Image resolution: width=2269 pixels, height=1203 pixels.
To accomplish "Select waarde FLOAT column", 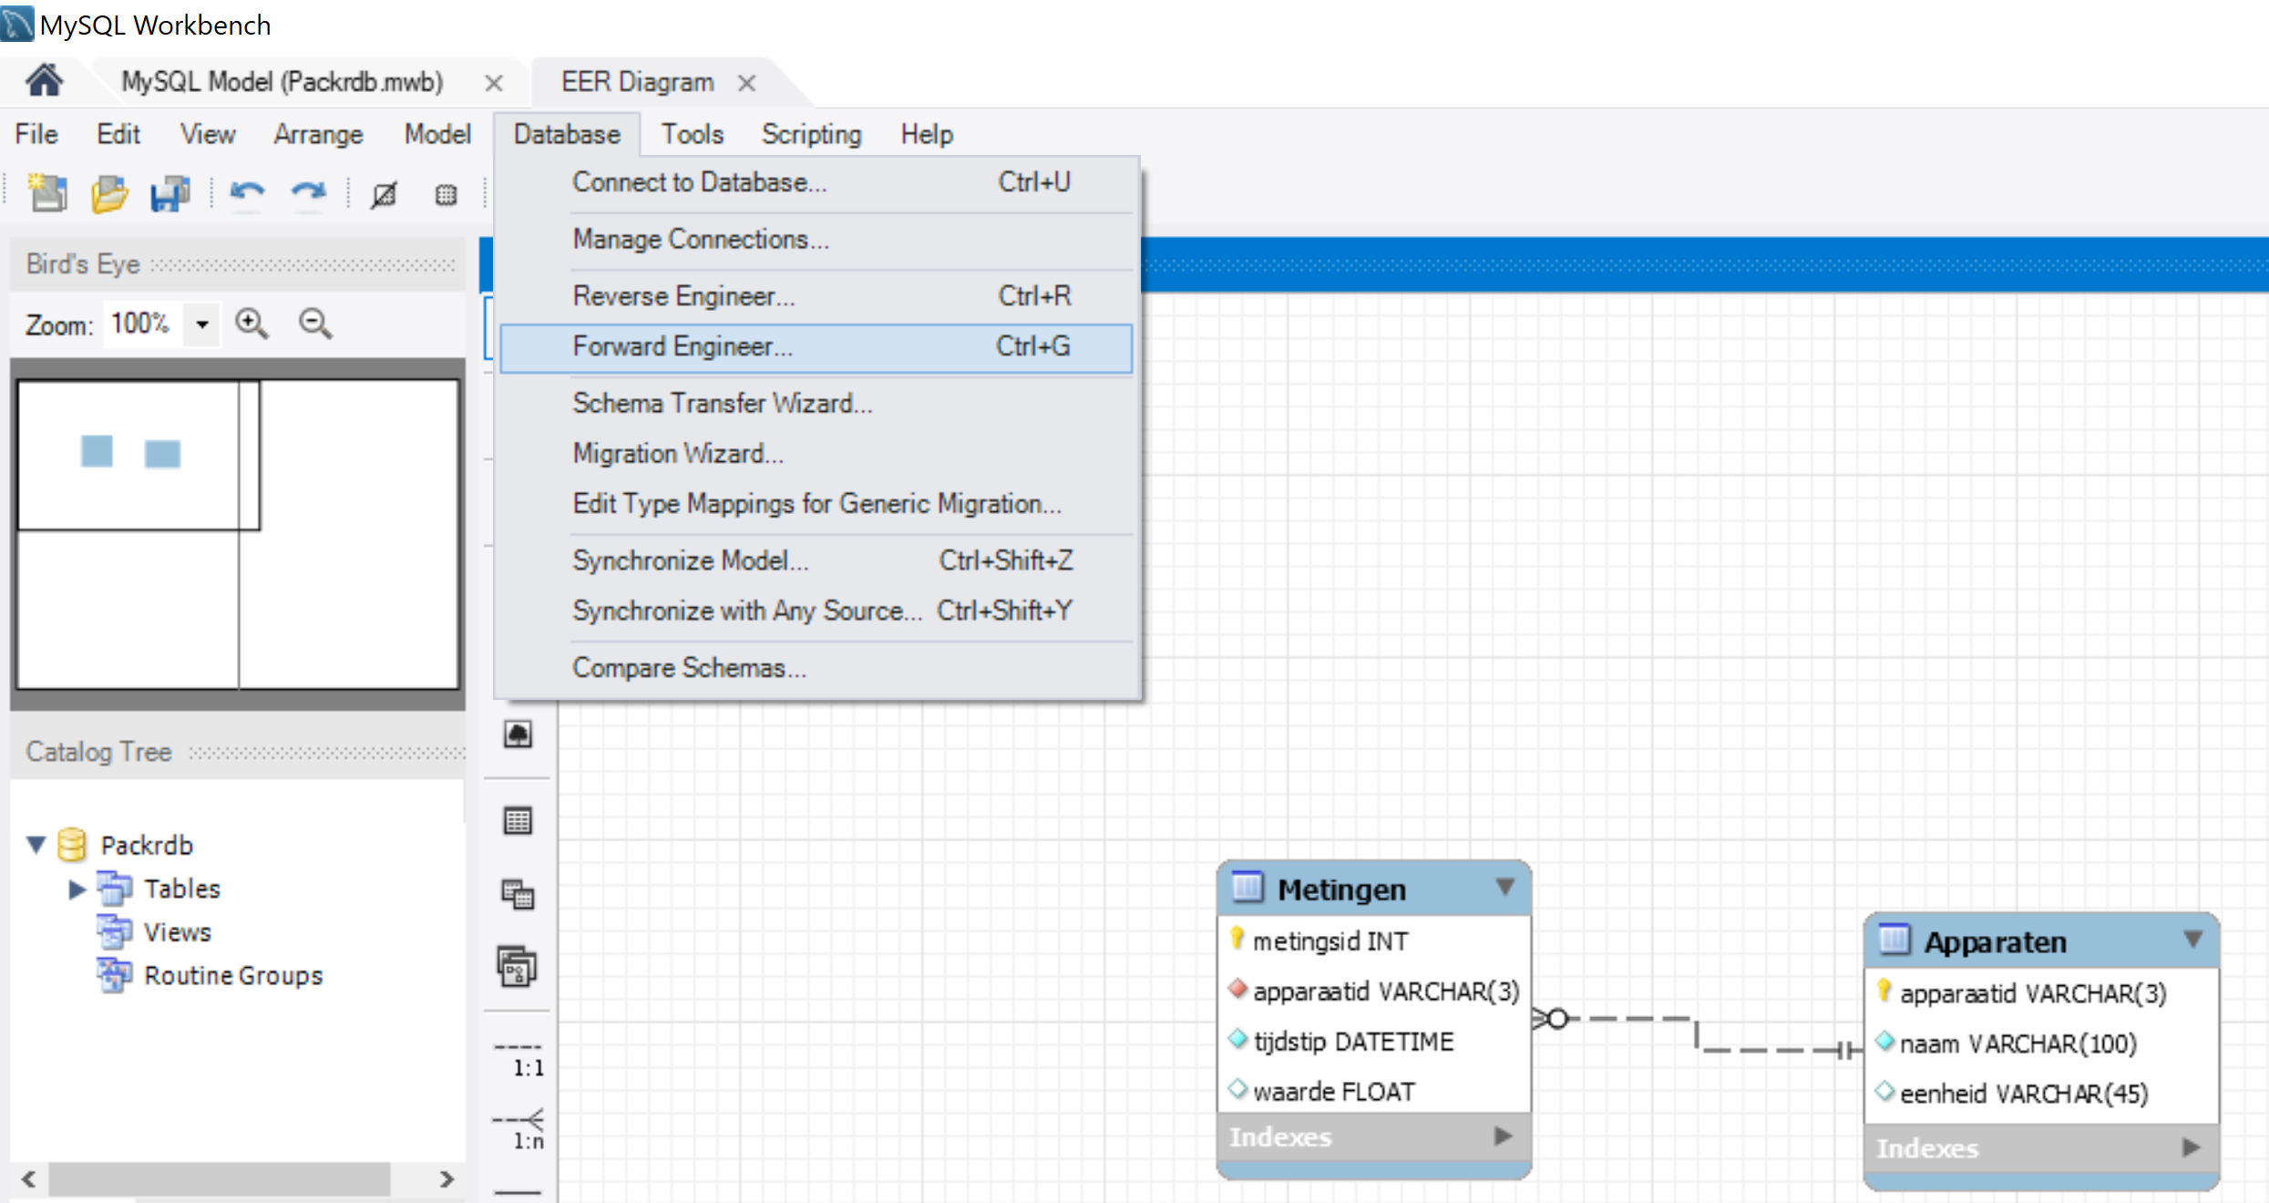I will 1374,1091.
